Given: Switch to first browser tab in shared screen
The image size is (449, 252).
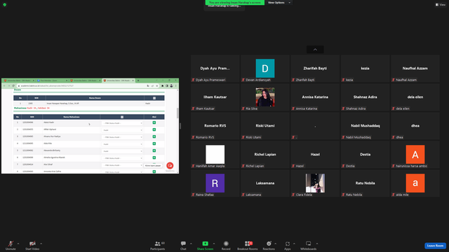Looking at the screenshot, I should click(x=18, y=80).
